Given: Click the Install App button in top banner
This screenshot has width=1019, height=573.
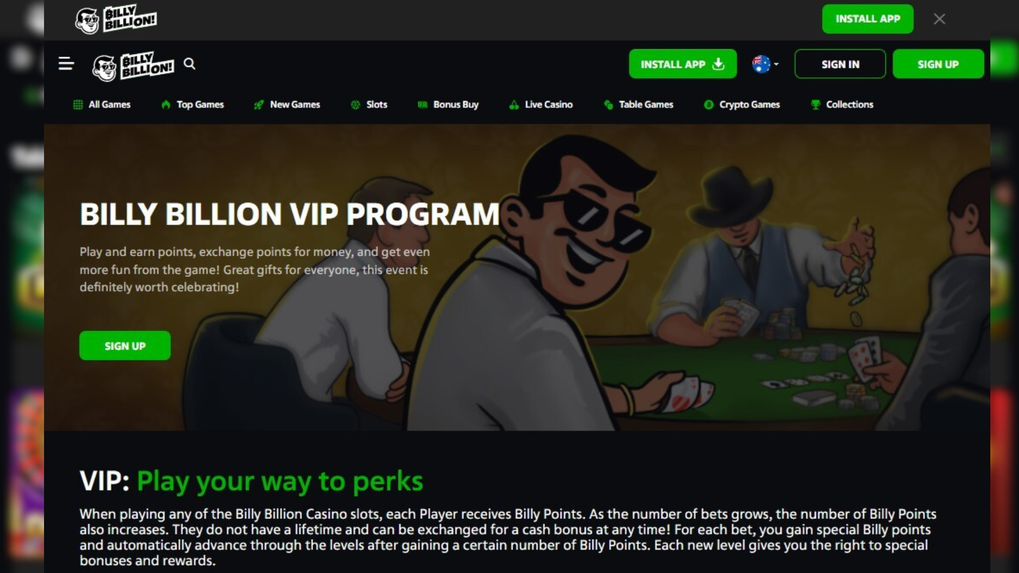Looking at the screenshot, I should coord(868,19).
